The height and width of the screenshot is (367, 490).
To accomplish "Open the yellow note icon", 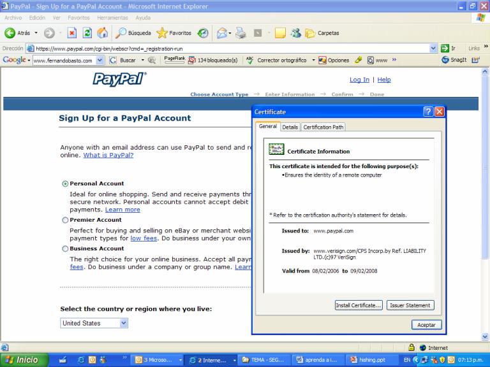I will (x=280, y=32).
